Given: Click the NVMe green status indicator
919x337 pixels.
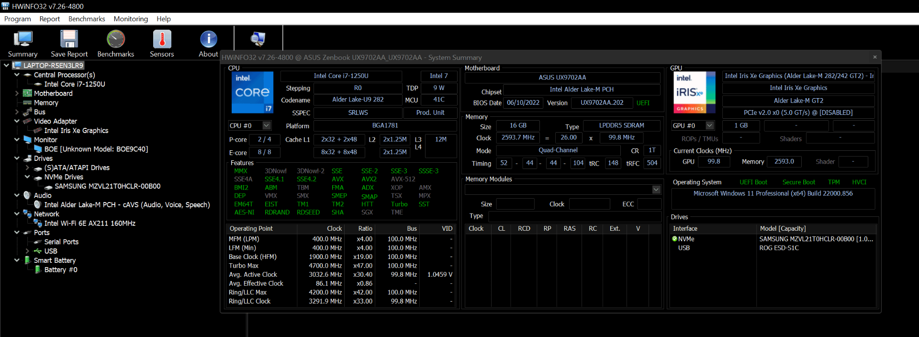Looking at the screenshot, I should [675, 239].
